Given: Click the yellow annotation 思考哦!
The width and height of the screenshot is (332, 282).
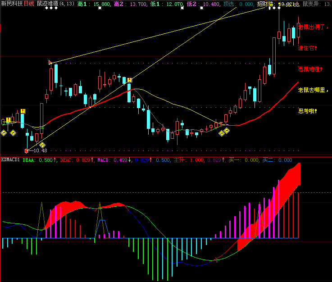Looking at the screenshot, I should click(307, 111).
